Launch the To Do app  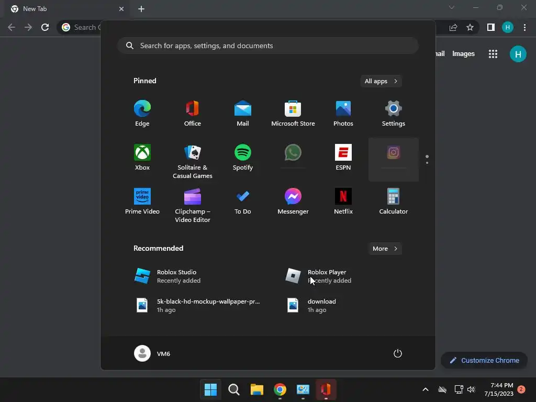(243, 202)
